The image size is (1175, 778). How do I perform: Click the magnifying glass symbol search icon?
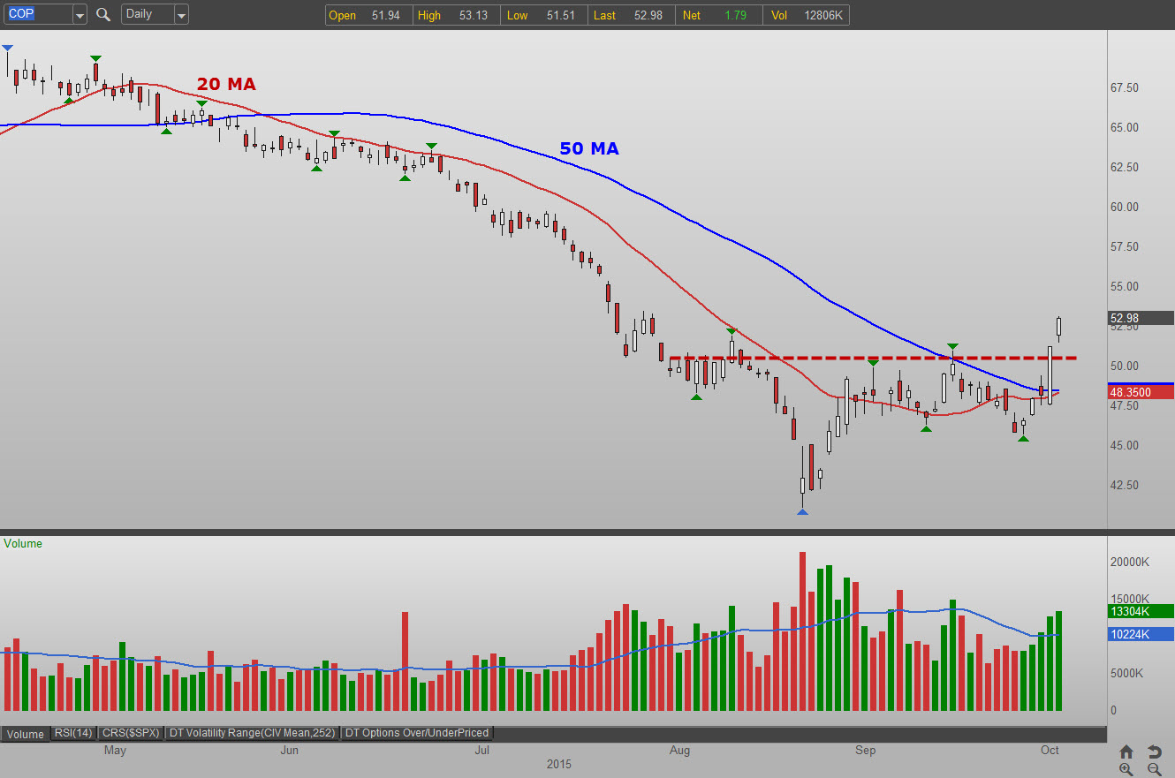pos(103,14)
